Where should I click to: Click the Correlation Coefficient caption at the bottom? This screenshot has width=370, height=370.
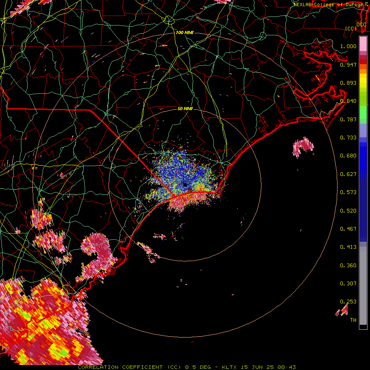[x=187, y=367]
